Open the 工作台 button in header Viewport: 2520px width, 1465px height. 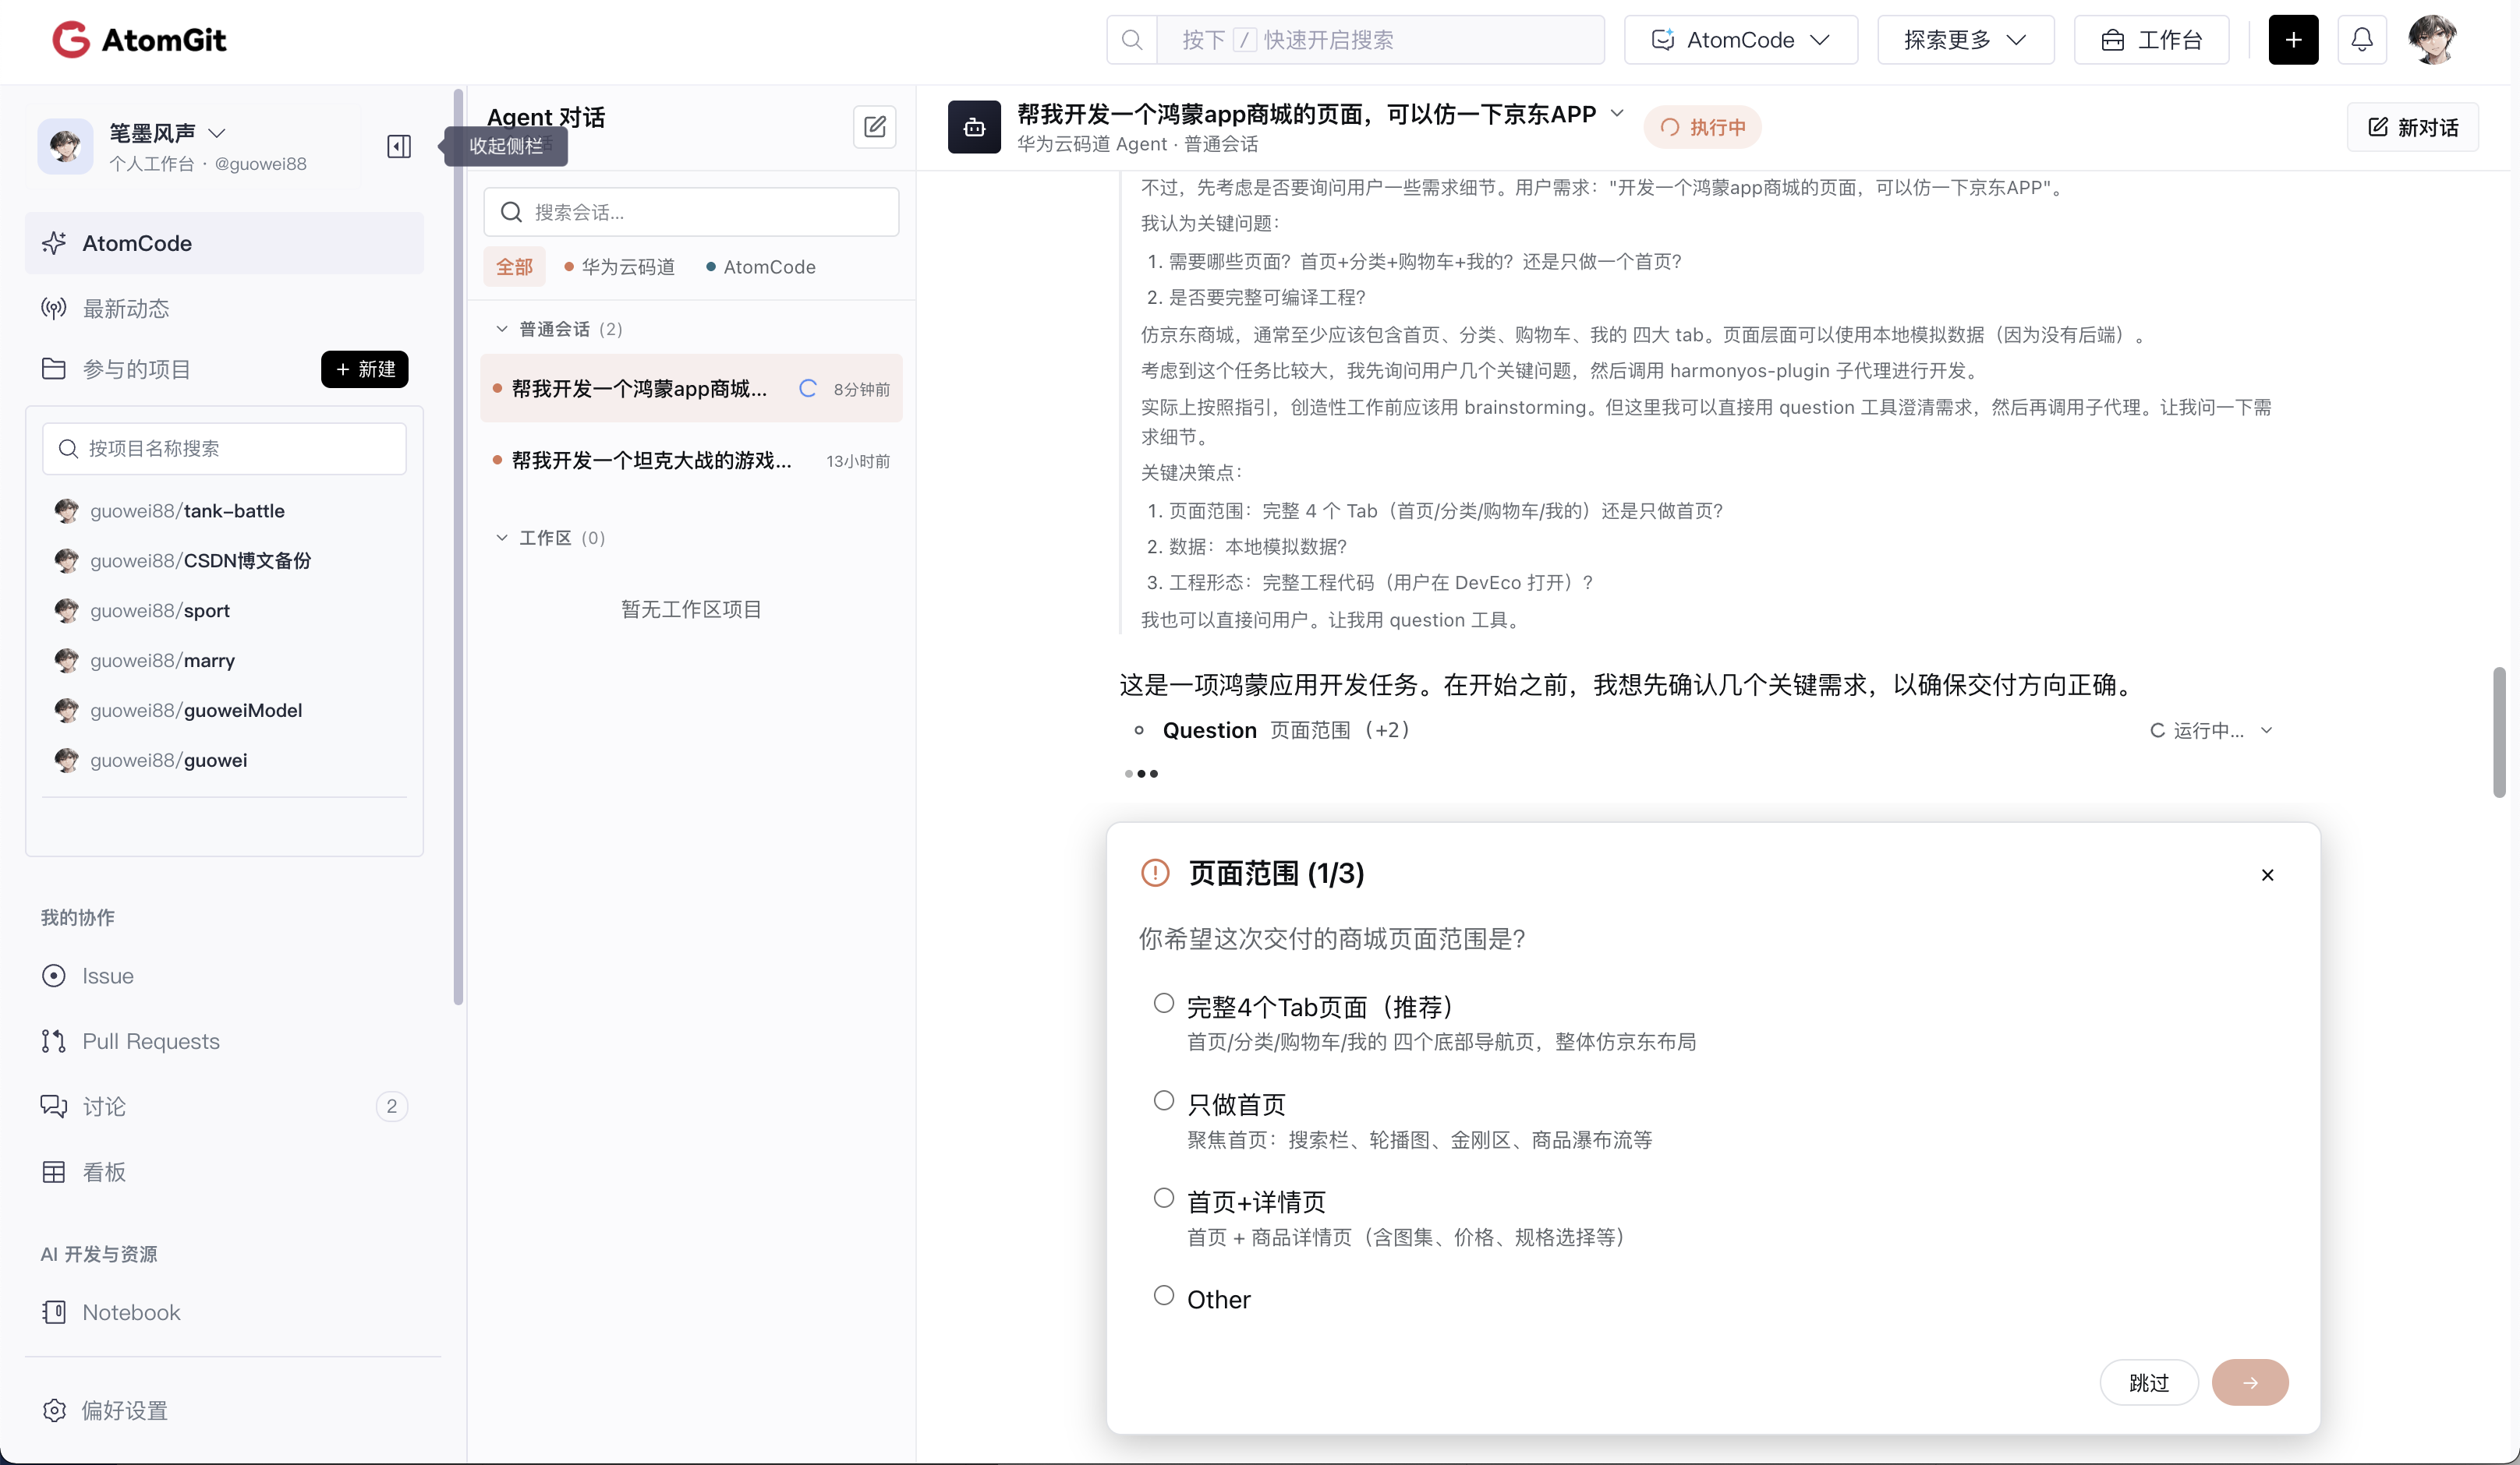tap(2151, 40)
